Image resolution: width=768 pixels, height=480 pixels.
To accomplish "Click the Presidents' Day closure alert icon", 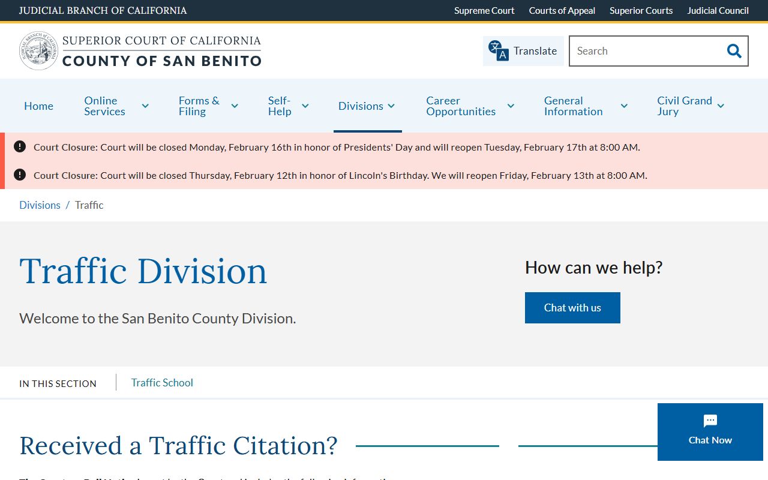I will tap(20, 146).
